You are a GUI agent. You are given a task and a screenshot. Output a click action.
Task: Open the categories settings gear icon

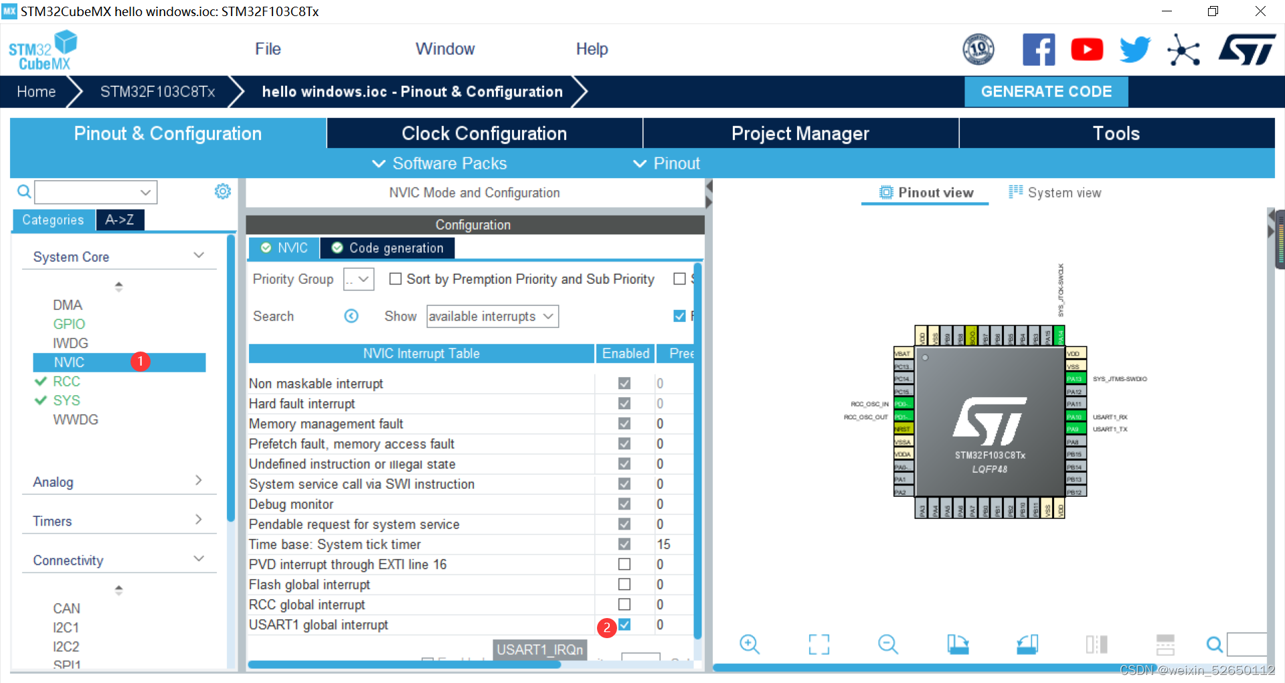(223, 192)
